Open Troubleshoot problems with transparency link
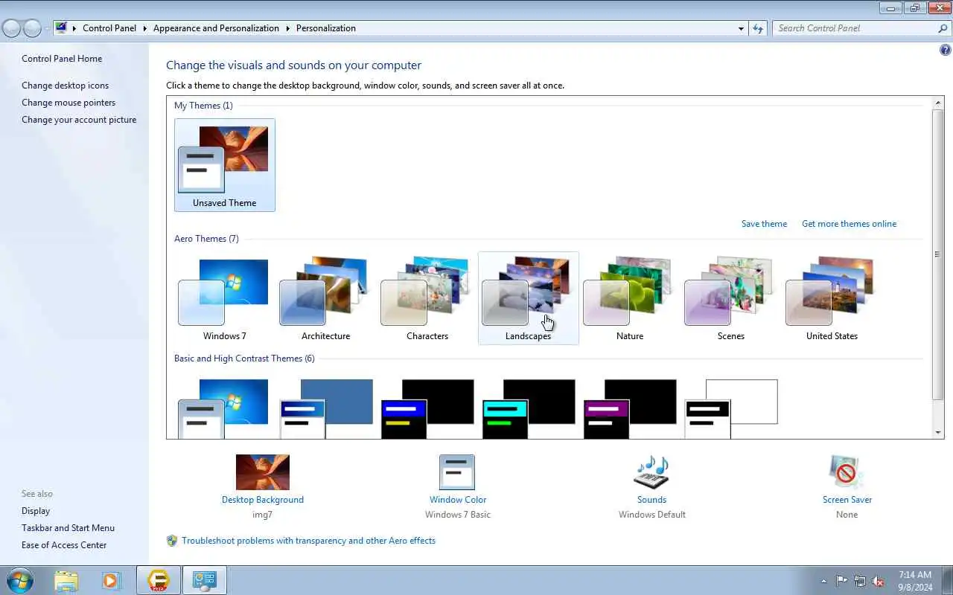Viewport: 953px width, 595px height. (x=308, y=541)
